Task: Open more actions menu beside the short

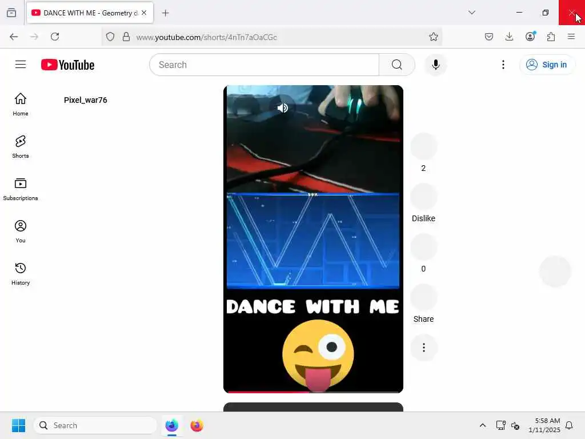Action: 423,348
